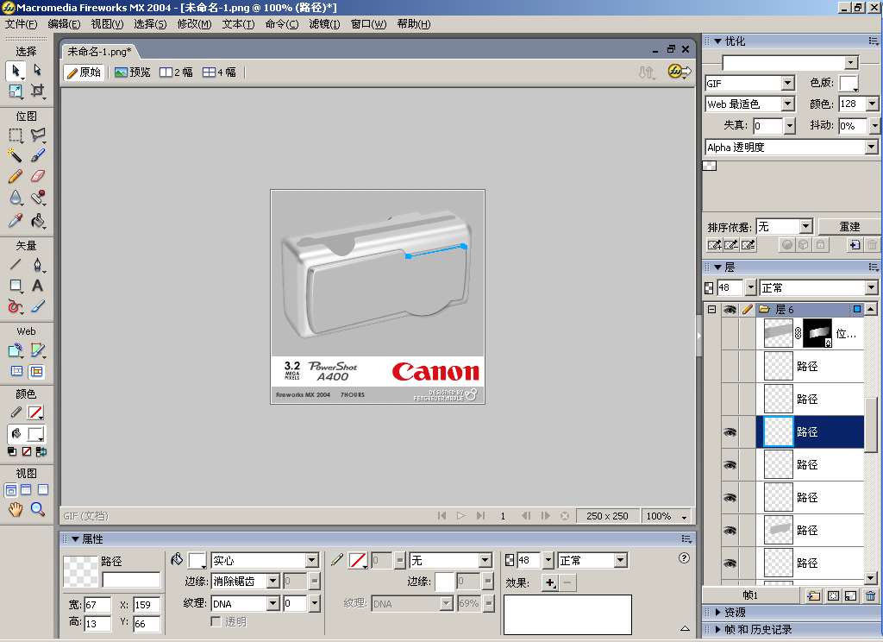Pick the Hand tool
Image resolution: width=883 pixels, height=642 pixels.
click(x=16, y=509)
